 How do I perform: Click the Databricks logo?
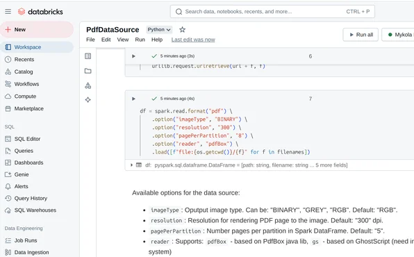click(40, 12)
